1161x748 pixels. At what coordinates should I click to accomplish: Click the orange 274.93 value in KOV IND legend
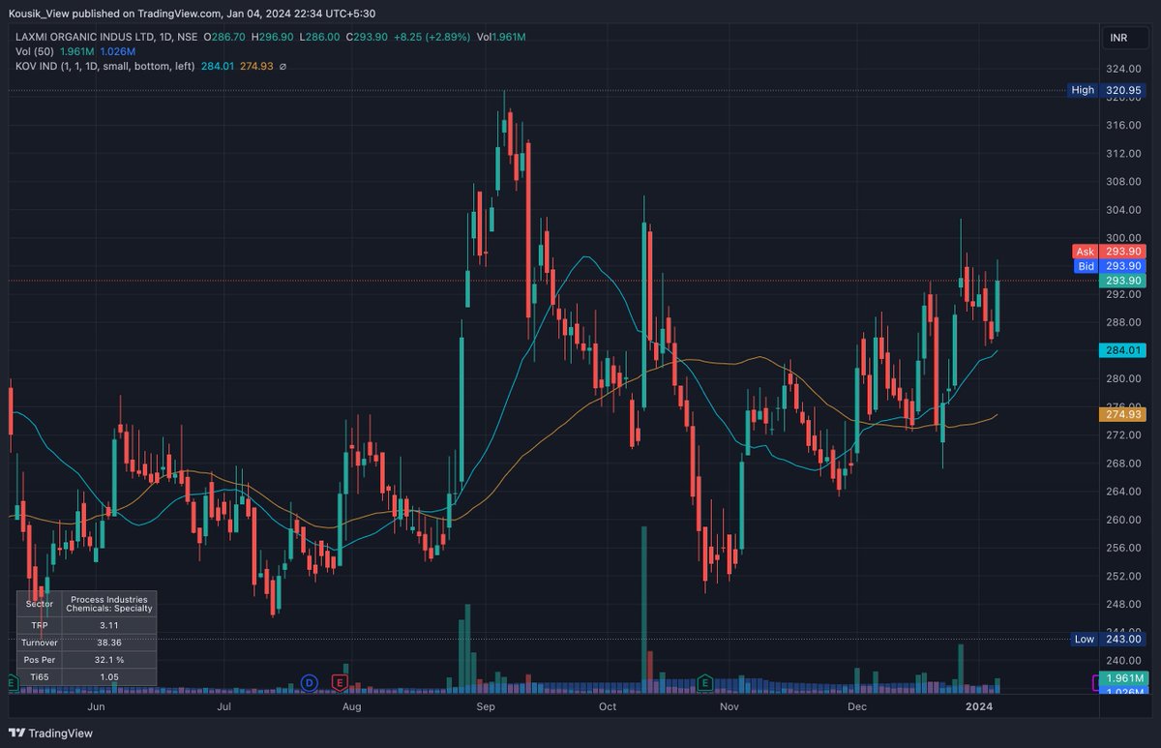click(255, 66)
